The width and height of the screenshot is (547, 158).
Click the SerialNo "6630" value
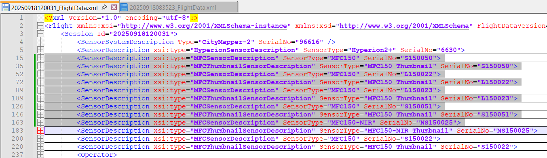[x=449, y=50]
